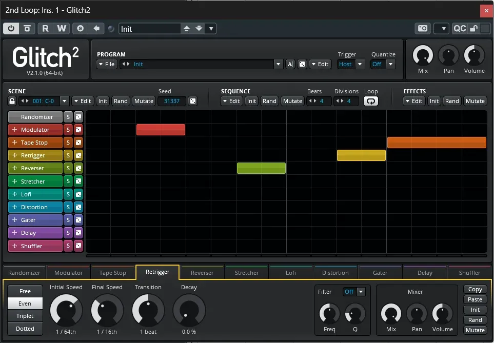This screenshot has width=494, height=343.
Task: Click the Modulator row dice icon
Action: (x=78, y=130)
